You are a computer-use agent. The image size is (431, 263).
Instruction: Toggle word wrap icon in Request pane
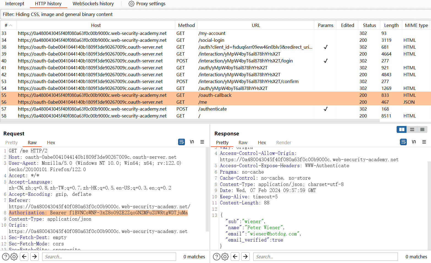pyautogui.click(x=181, y=142)
